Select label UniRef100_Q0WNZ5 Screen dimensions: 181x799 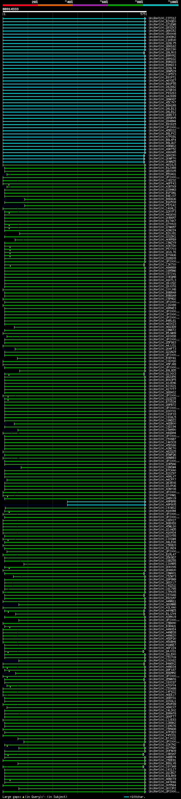pos(162,162)
